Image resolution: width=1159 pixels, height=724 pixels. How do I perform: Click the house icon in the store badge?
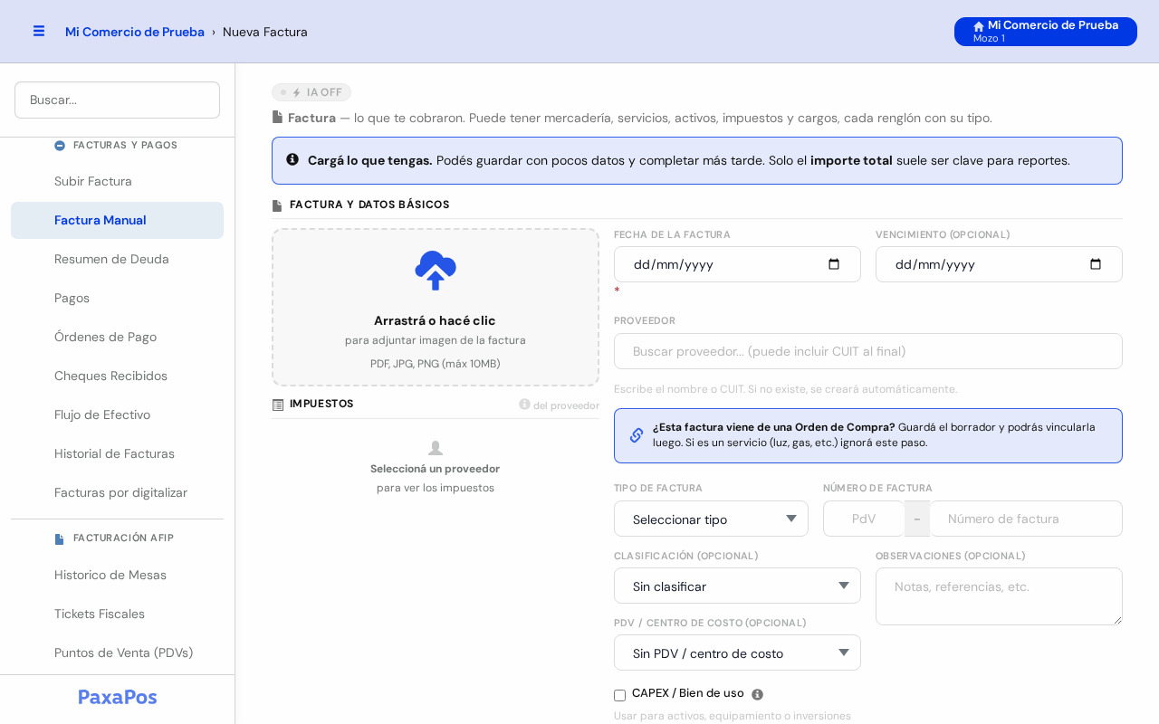[979, 26]
